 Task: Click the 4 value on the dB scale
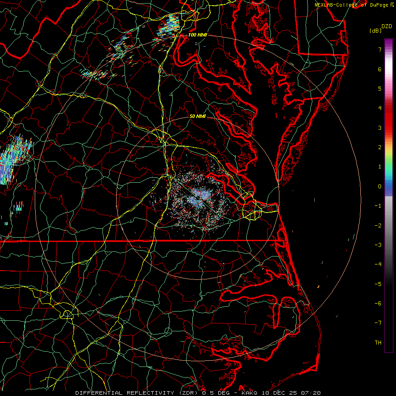coord(380,108)
